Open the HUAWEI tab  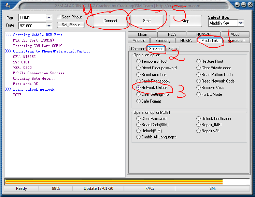tap(203, 34)
